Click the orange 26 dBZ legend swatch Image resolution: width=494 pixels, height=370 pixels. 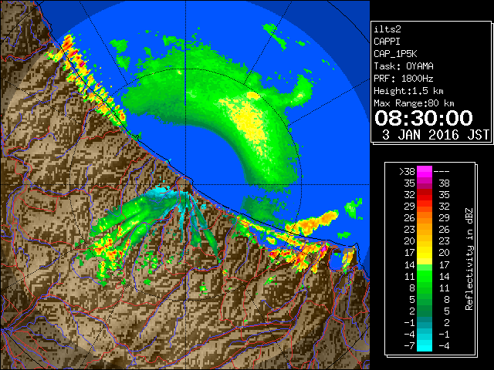click(425, 218)
